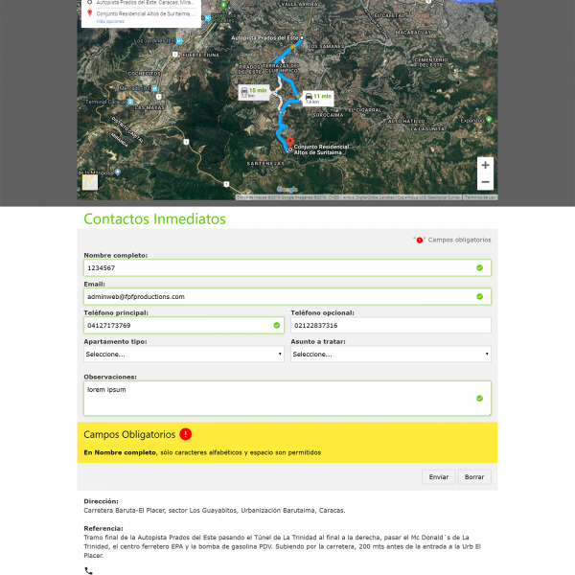Click the Enviar button
The image size is (575, 575).
[439, 476]
